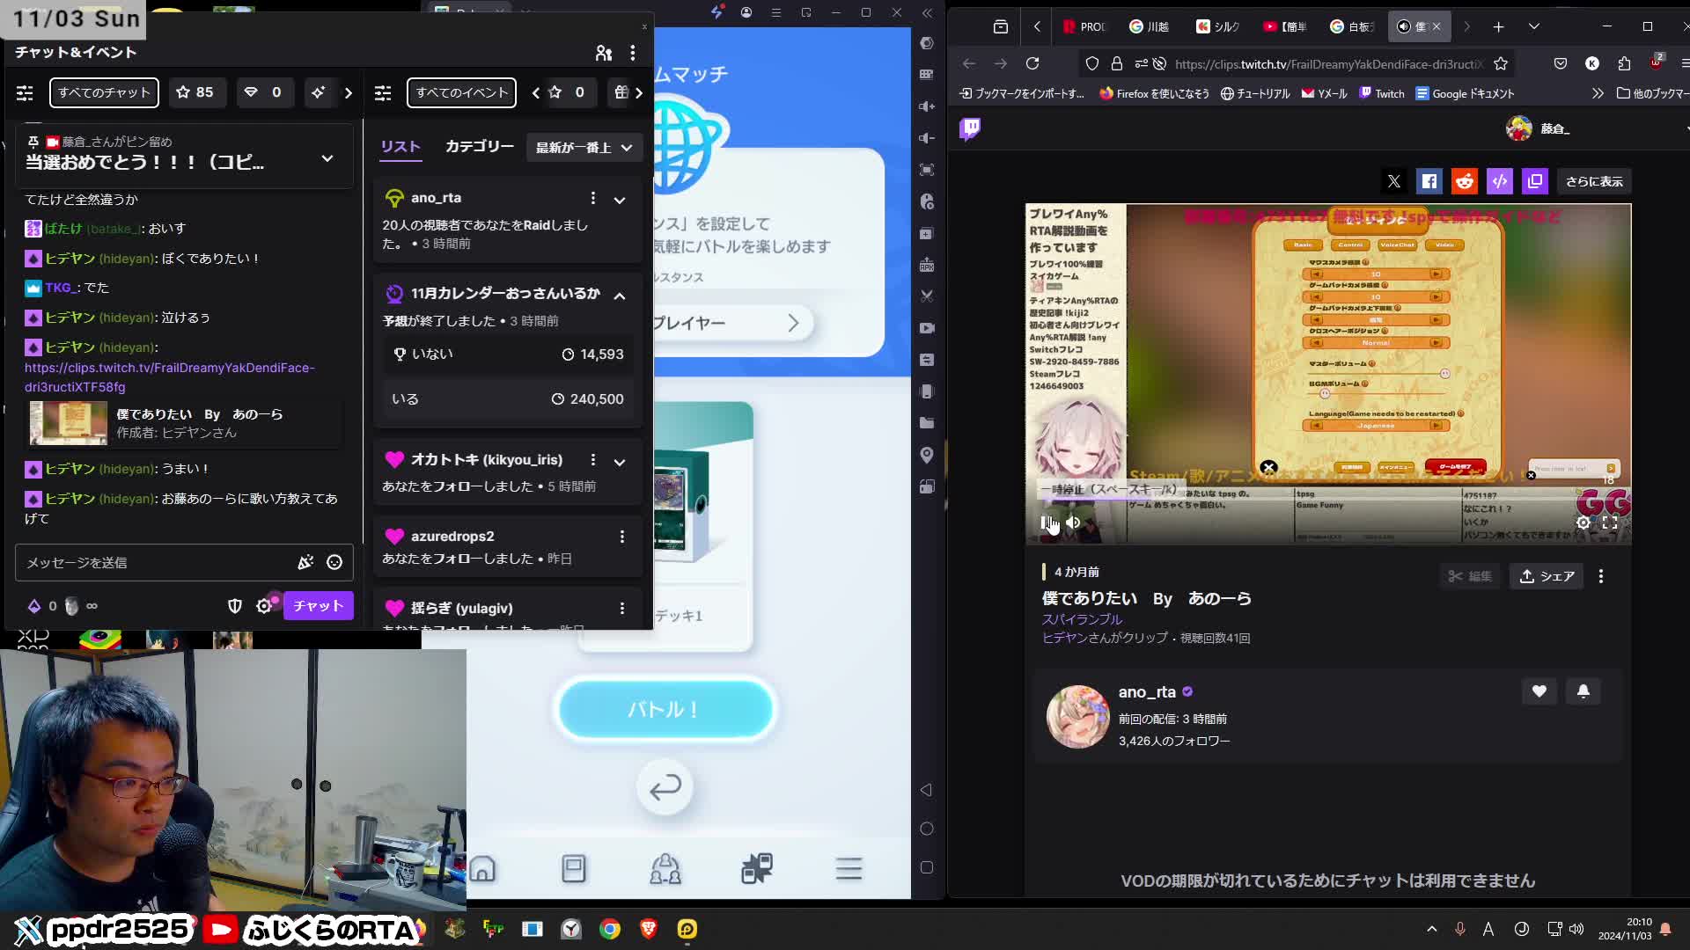Click the clip video progress bar

tap(1328, 501)
